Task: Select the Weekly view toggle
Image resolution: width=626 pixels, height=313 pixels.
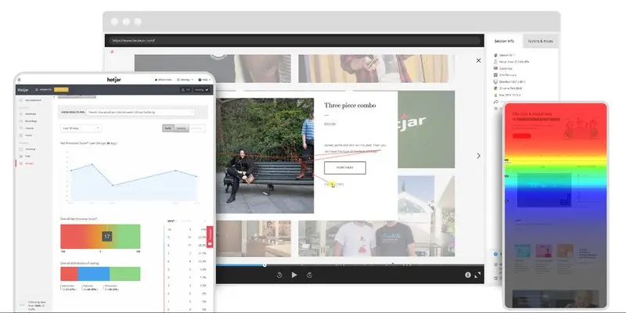Action: tap(182, 128)
